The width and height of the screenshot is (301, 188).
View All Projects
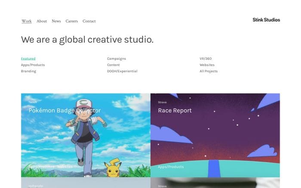[x=209, y=71]
